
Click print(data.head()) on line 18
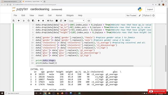pos(46,63)
